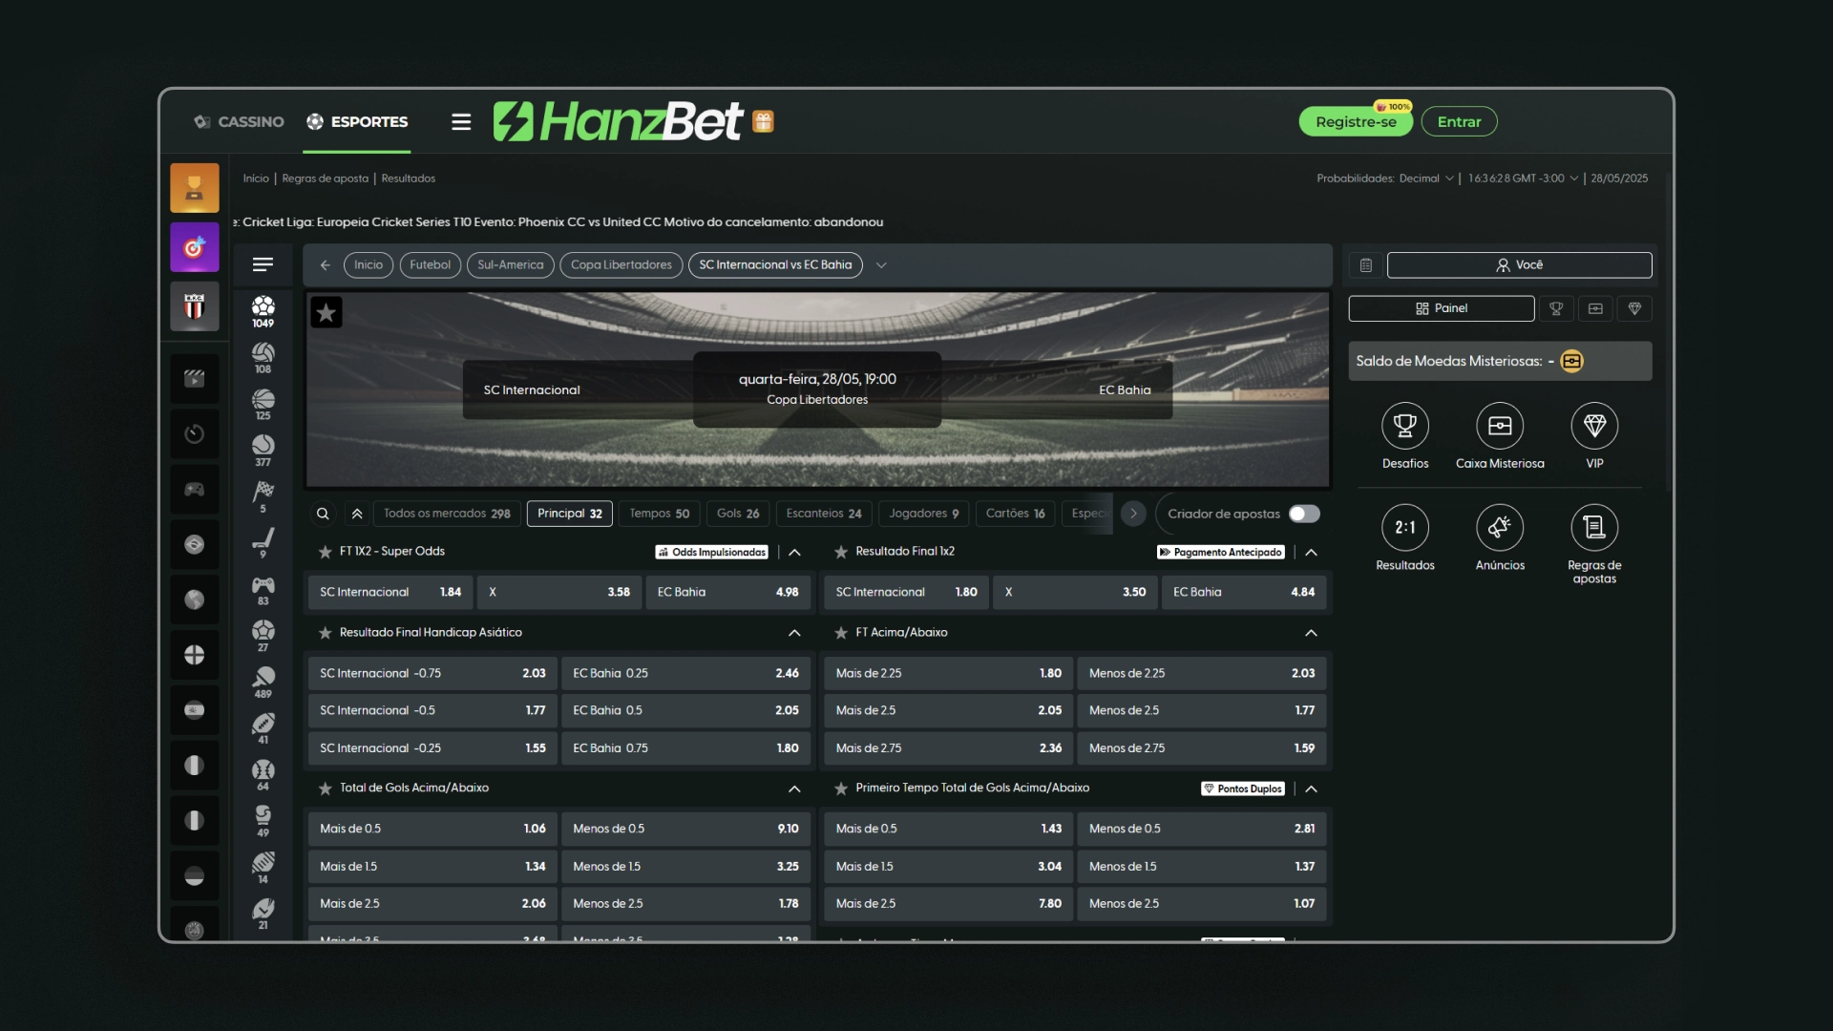The image size is (1833, 1031).
Task: Select the table tennis icon with 489 events
Action: [x=263, y=683]
